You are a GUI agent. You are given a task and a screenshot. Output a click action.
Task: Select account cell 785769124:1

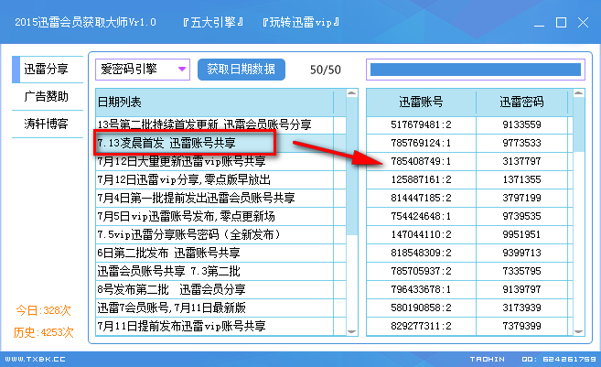(421, 143)
